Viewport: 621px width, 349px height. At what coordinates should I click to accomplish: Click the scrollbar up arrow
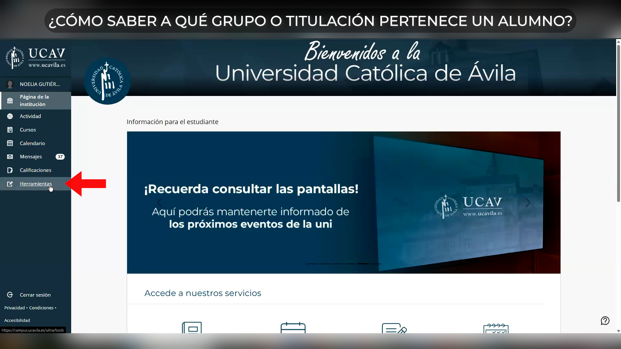(618, 42)
